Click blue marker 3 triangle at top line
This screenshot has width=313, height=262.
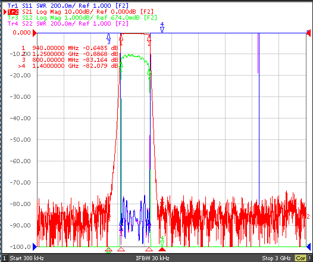(108, 36)
